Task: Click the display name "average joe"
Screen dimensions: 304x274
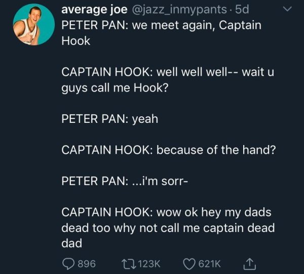Action: pos(94,9)
